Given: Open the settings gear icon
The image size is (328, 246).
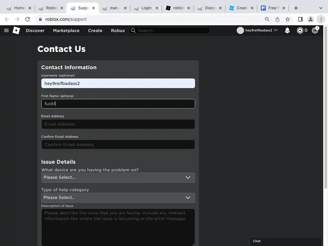Looking at the screenshot, I should (315, 30).
